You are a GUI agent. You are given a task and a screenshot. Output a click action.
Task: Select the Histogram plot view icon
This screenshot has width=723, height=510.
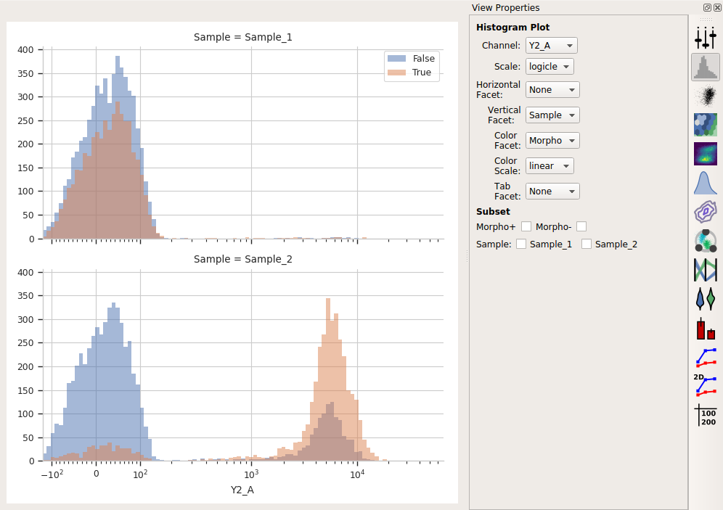coord(705,67)
